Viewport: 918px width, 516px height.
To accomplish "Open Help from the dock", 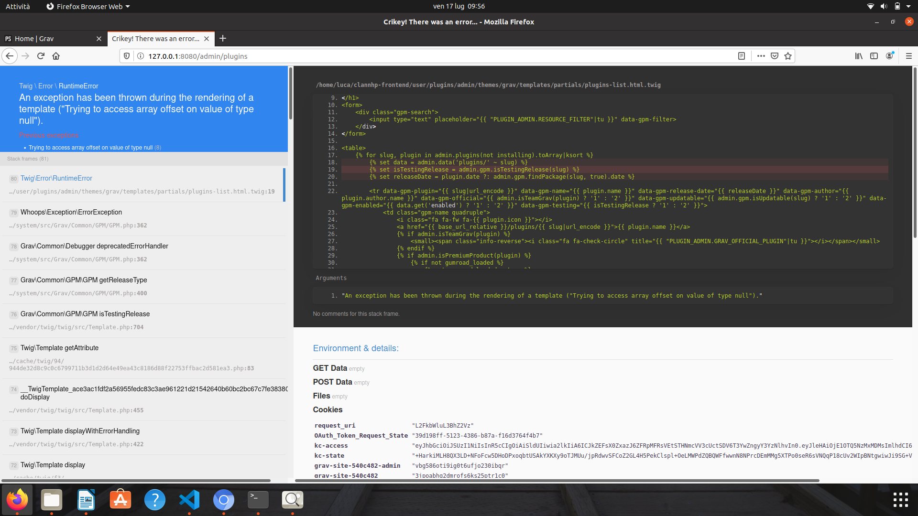I will pyautogui.click(x=155, y=500).
